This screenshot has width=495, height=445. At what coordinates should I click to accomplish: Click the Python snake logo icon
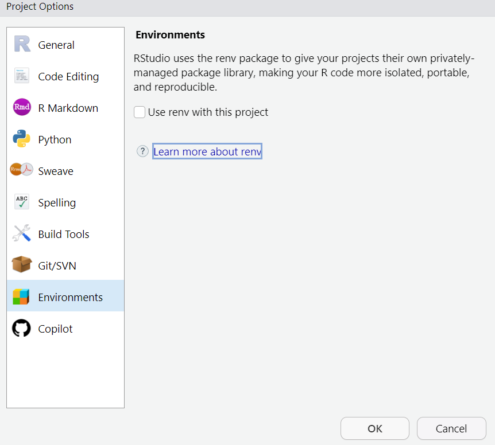(22, 139)
